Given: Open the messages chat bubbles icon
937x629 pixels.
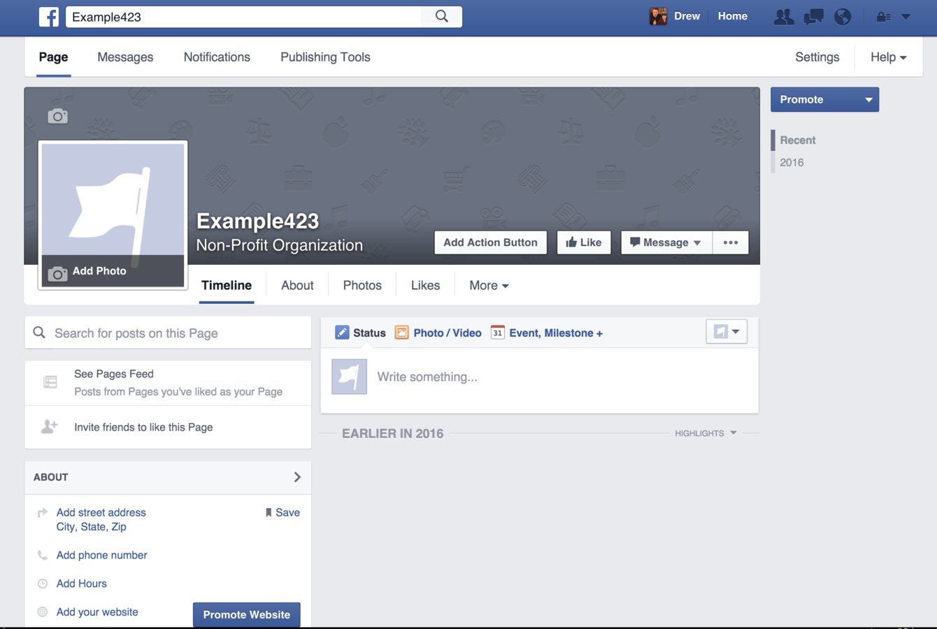Looking at the screenshot, I should pos(813,17).
